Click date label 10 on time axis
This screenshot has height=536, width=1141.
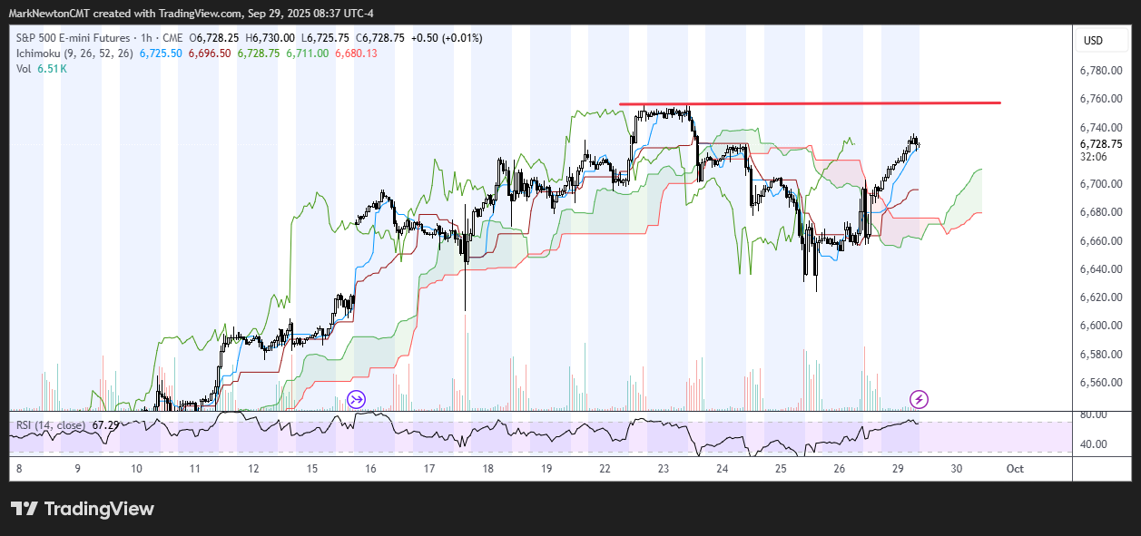[x=136, y=469]
